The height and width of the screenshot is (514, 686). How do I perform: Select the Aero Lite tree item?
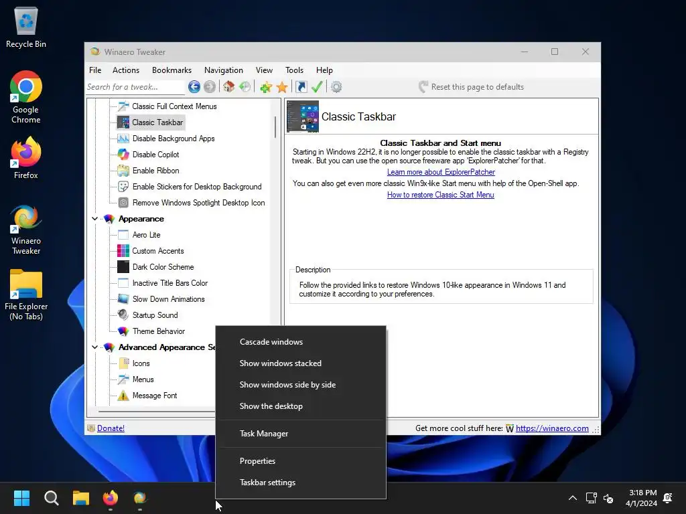point(146,235)
